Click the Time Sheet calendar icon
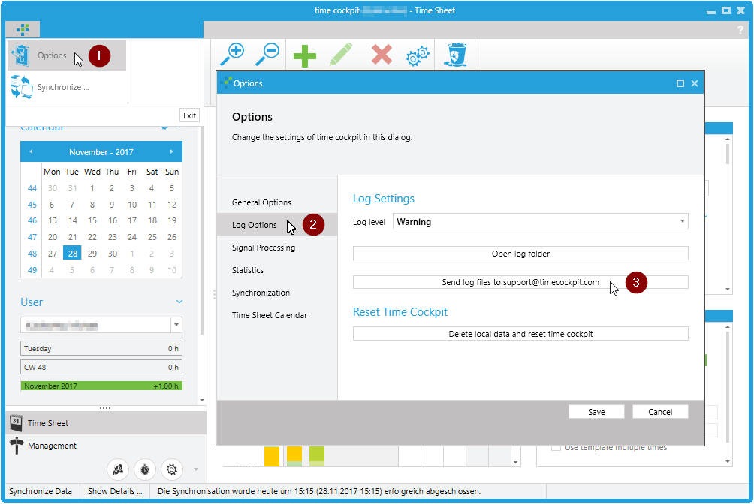Viewport: 754px width, 504px height. [17, 423]
